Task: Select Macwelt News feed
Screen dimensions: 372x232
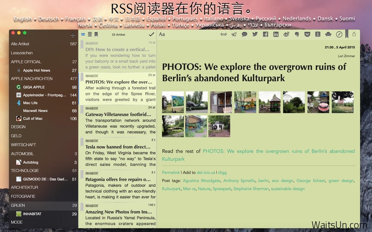Action: [44, 110]
